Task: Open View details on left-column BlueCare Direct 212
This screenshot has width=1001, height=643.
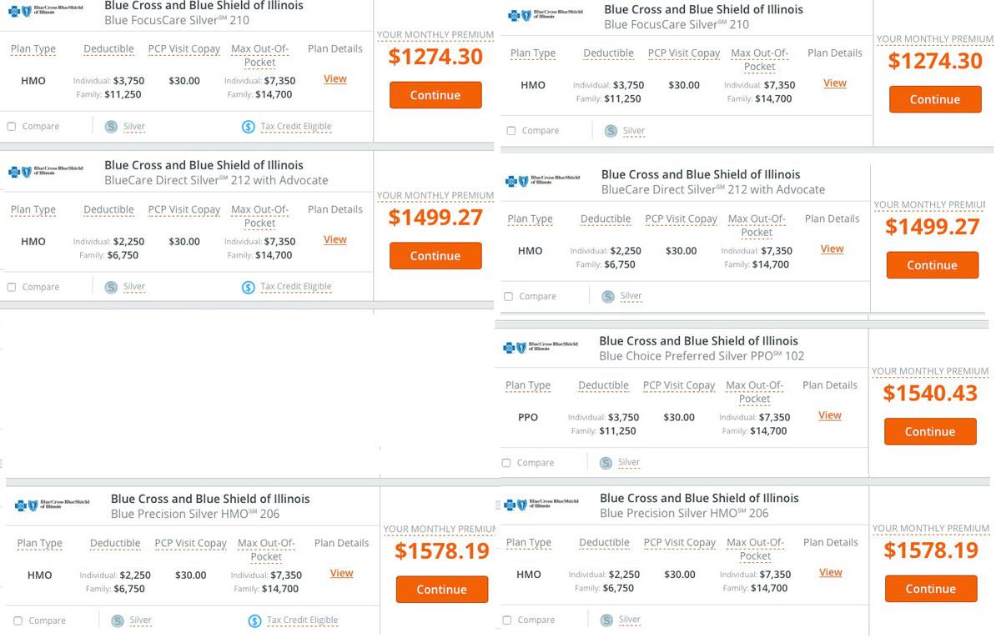Action: 335,239
